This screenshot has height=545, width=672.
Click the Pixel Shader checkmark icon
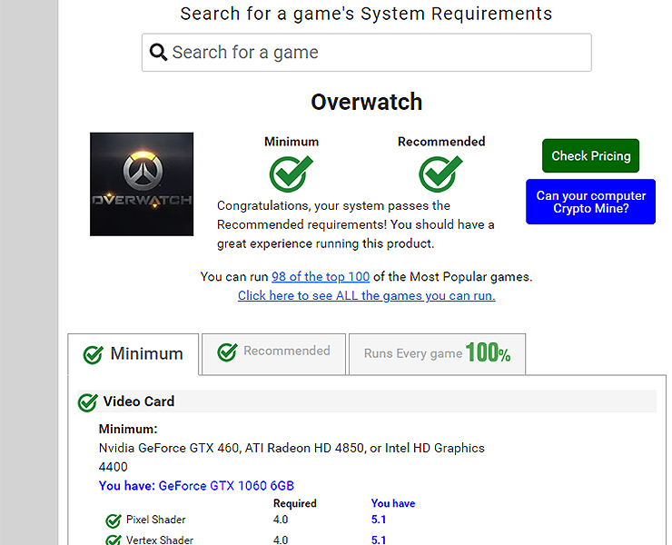(x=114, y=520)
